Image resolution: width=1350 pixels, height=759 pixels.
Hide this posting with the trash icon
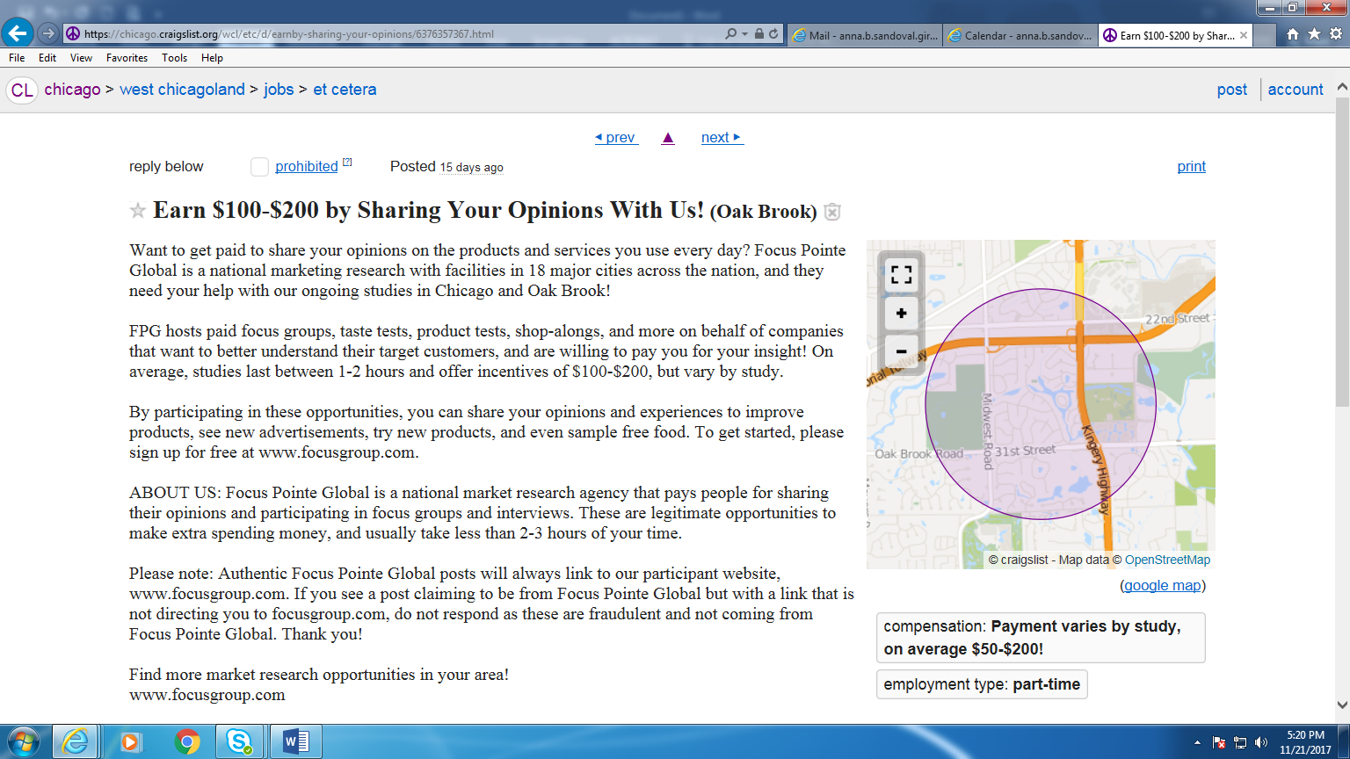coord(832,212)
